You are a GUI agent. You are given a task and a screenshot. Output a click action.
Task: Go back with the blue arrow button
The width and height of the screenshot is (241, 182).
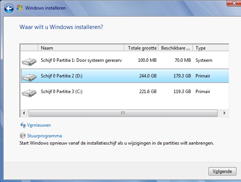point(9,8)
